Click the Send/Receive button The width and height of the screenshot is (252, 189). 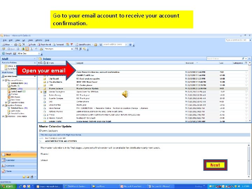[83, 44]
